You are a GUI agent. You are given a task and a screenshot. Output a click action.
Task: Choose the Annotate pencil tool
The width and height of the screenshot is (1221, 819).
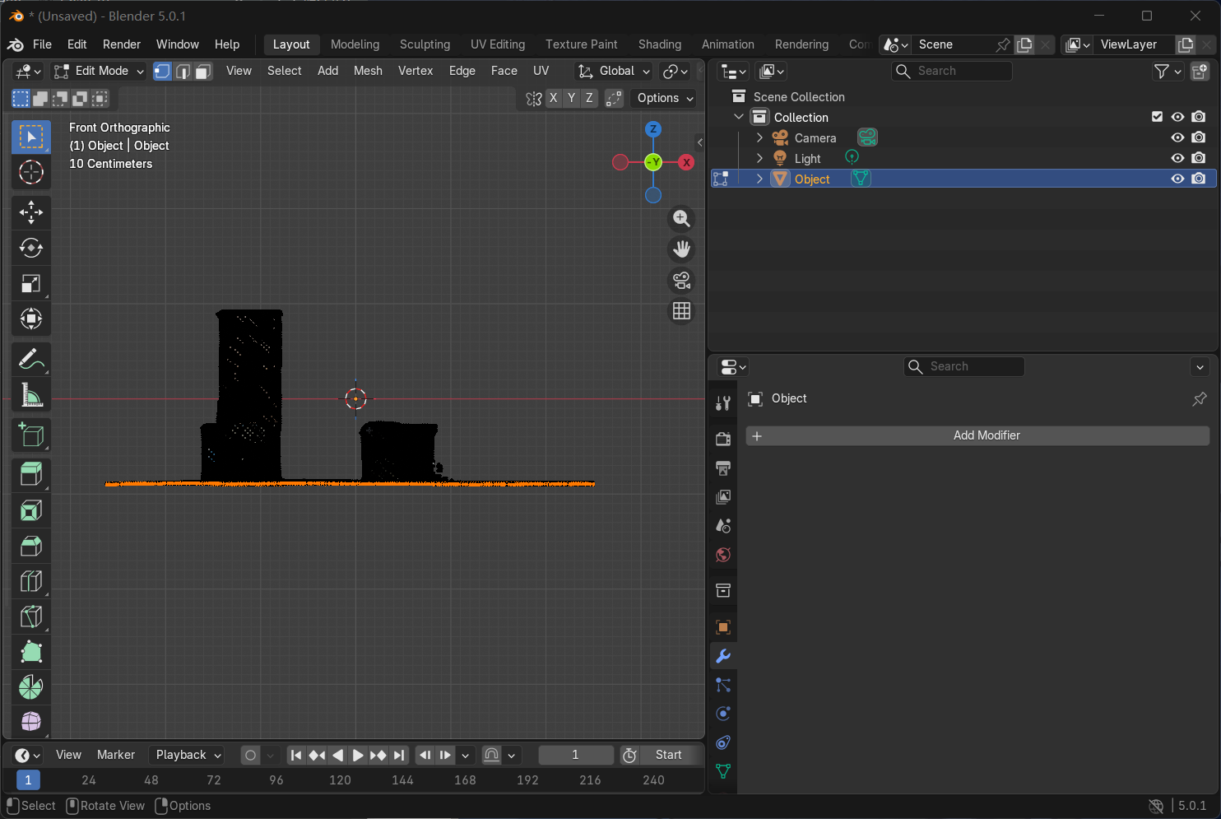click(x=31, y=360)
